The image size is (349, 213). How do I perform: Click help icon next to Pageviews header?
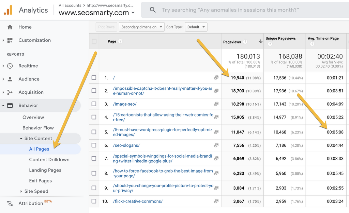(x=245, y=42)
